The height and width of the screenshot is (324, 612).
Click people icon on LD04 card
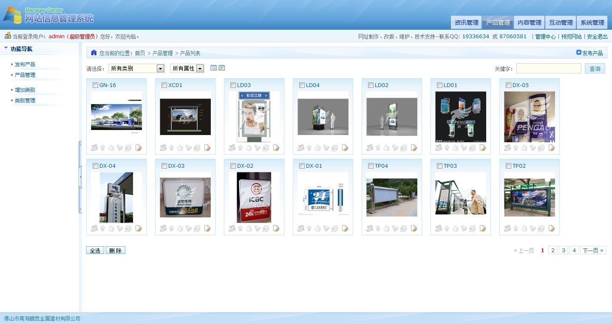[301, 148]
